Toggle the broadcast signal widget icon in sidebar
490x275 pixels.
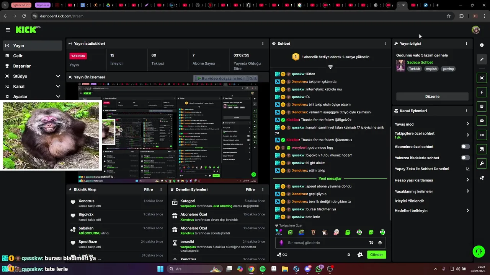(482, 134)
